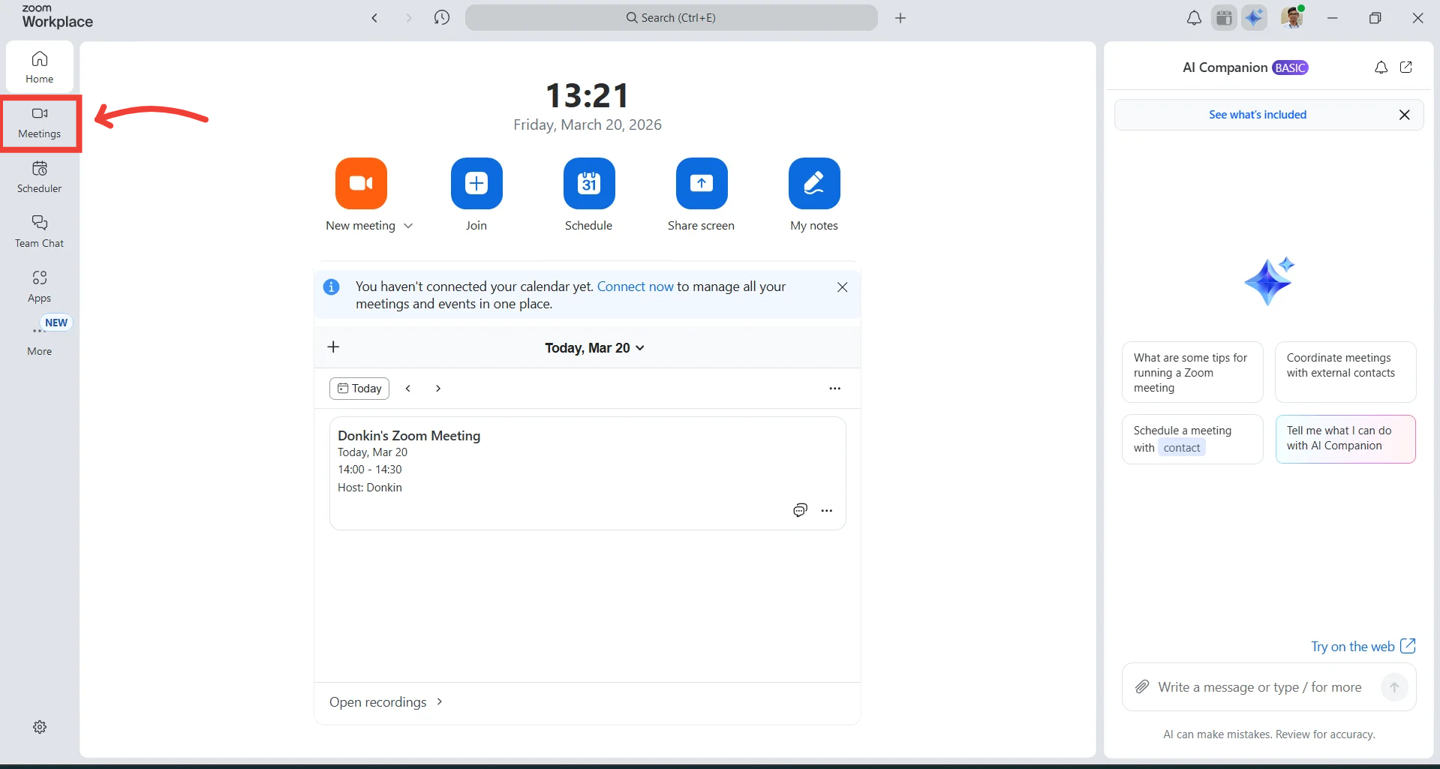Click the plus icon beside search bar
The width and height of the screenshot is (1440, 769).
point(900,18)
